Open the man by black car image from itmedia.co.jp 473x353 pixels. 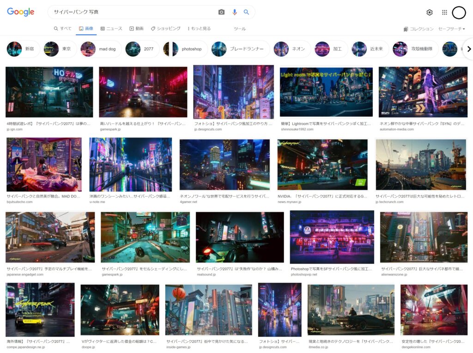(x=351, y=310)
